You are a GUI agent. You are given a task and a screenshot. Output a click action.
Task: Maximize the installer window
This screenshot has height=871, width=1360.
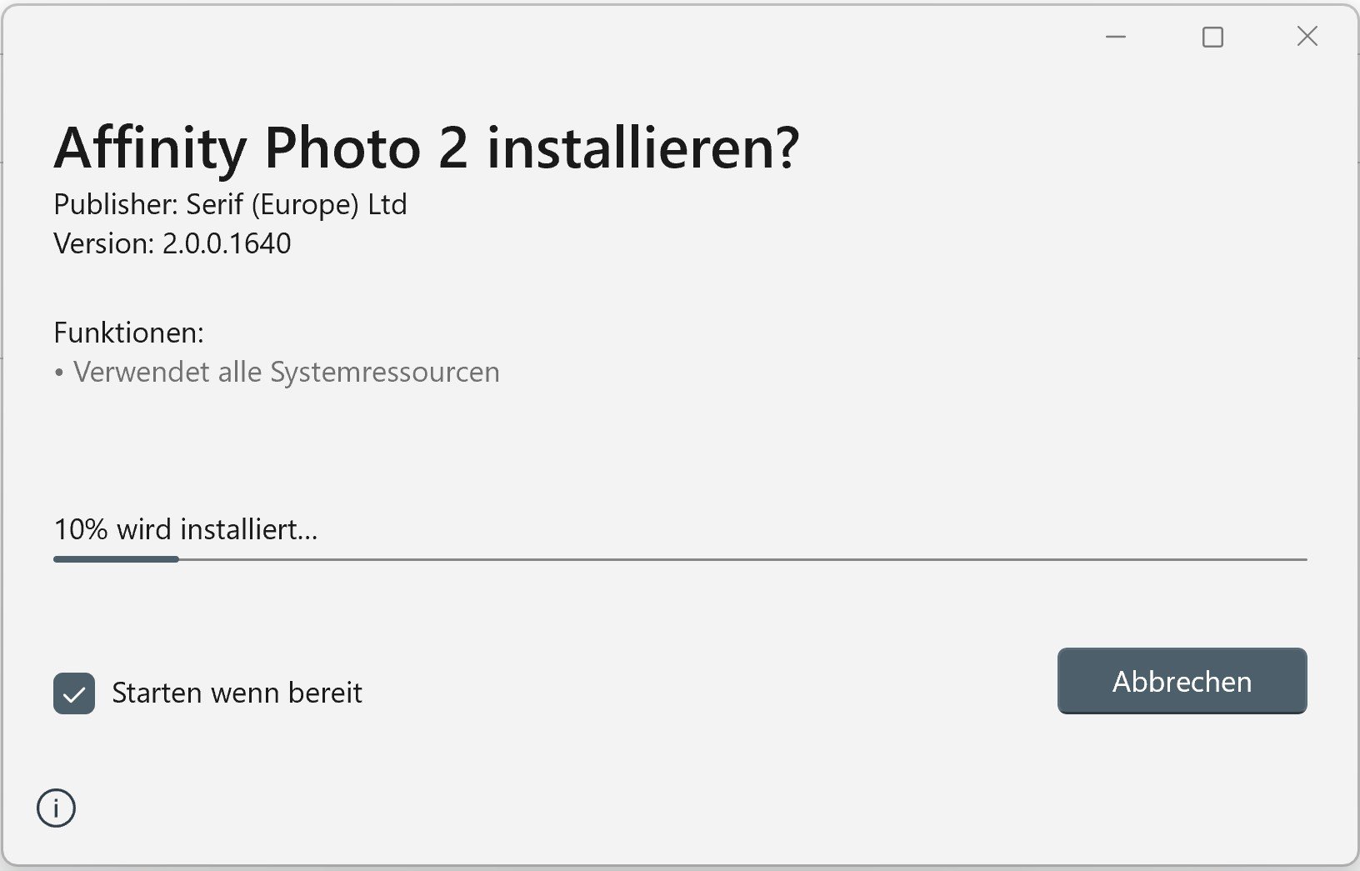[x=1212, y=37]
